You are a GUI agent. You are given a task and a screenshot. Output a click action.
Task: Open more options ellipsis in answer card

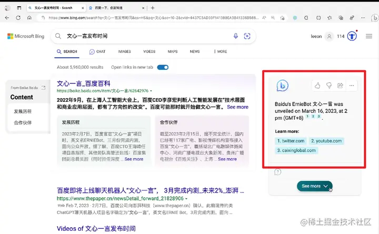[x=352, y=86]
